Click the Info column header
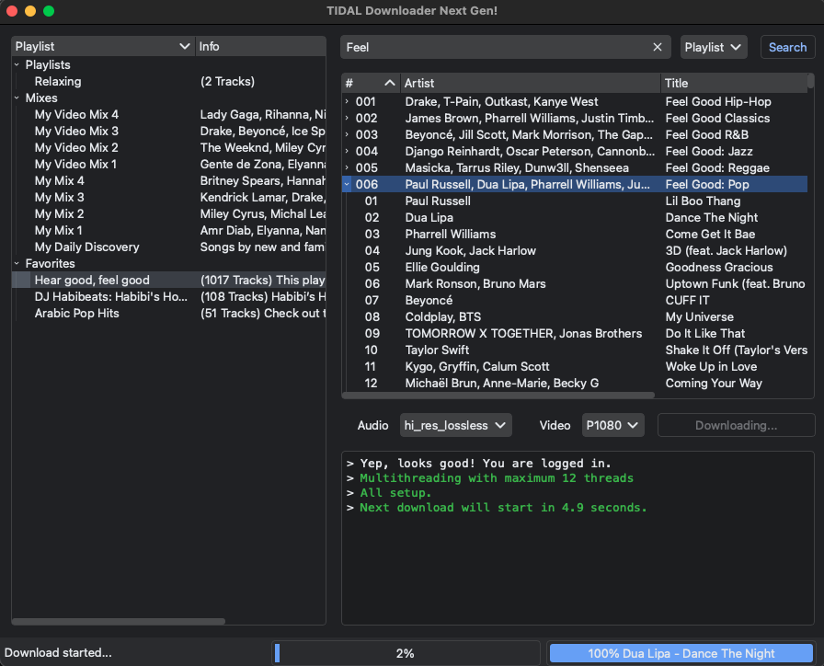The width and height of the screenshot is (824, 666). tap(260, 46)
